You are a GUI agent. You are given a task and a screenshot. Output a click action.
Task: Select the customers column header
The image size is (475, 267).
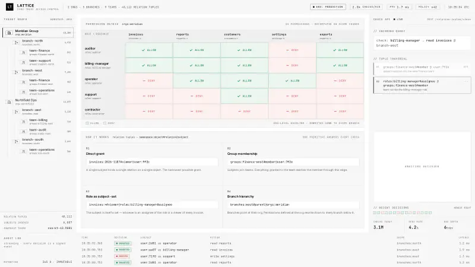(x=245, y=36)
